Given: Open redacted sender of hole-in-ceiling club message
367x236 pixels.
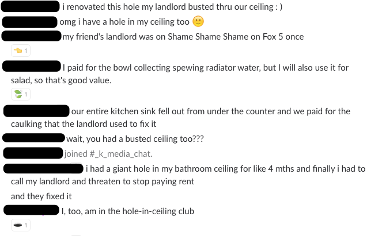Looking at the screenshot, I should (x=31, y=210).
